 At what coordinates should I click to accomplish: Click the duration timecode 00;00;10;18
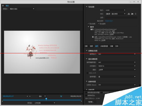click(76, 96)
